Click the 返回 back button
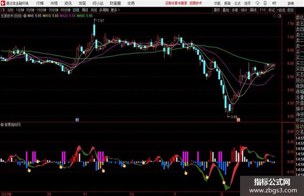This screenshot has width=304, height=196. 290,10
